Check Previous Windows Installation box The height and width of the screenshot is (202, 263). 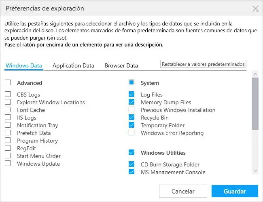coord(131,110)
